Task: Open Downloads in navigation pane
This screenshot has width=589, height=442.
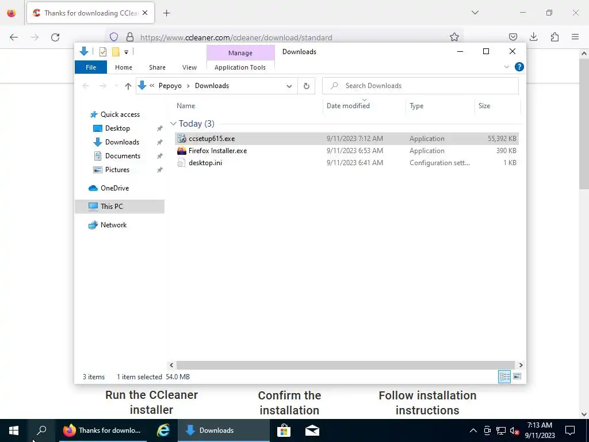Action: click(x=122, y=142)
